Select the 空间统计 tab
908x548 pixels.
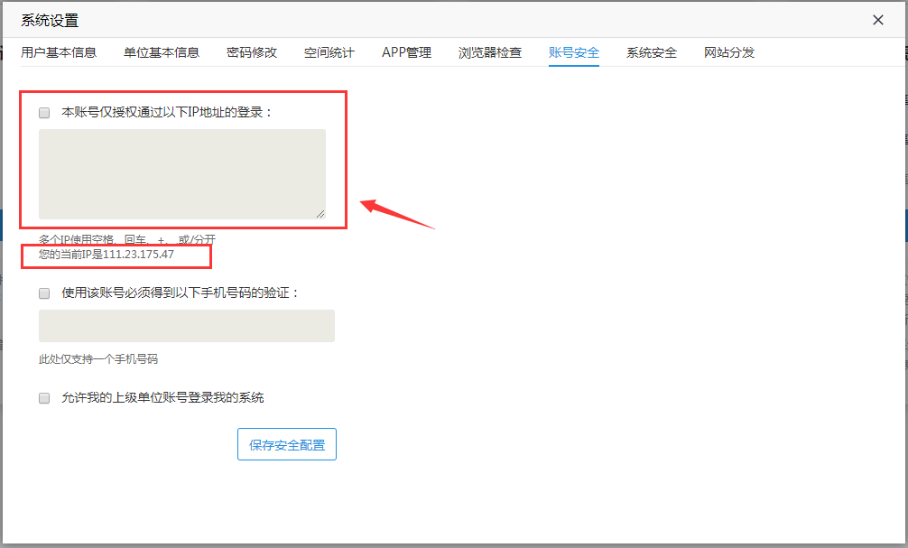point(329,52)
